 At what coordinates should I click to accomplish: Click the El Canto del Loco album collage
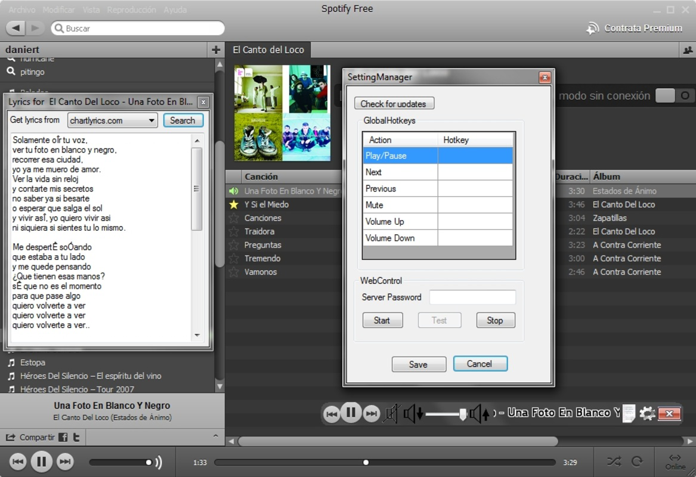coord(282,113)
